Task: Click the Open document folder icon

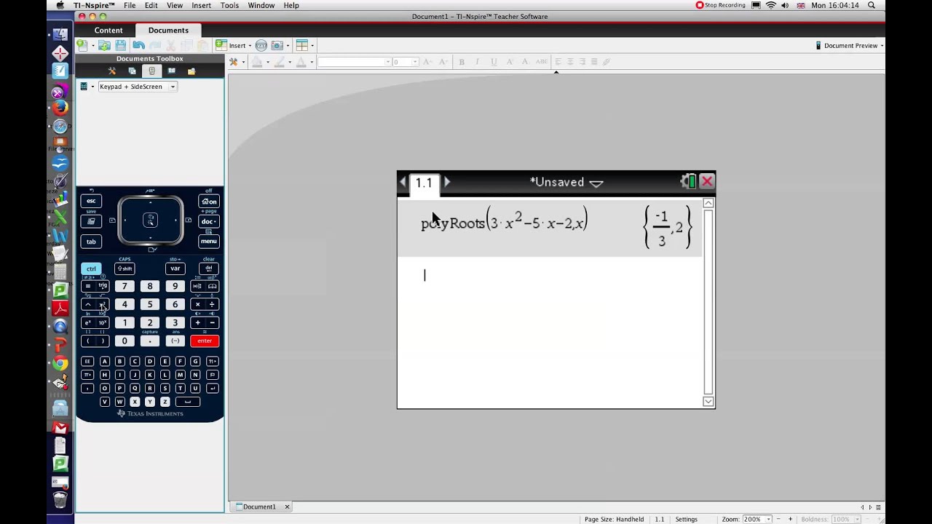Action: click(x=104, y=45)
